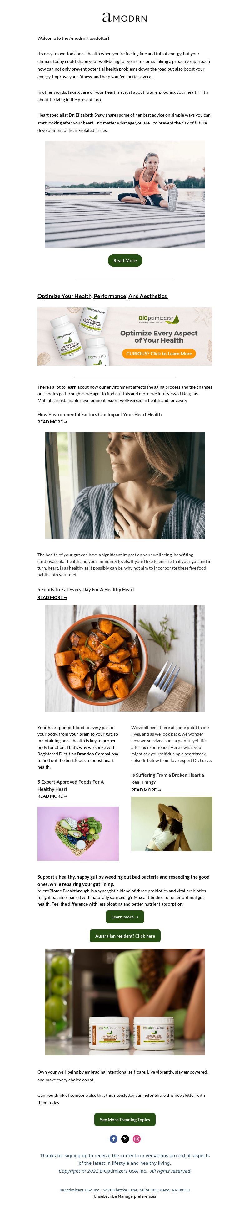Screen dimensions: 250x1209
Task: Click the Unsubscribe link in footer
Action: pyautogui.click(x=105, y=1196)
